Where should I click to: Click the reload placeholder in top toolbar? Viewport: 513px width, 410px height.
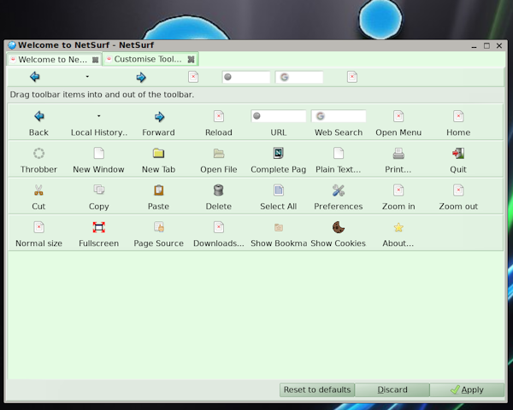[x=193, y=77]
